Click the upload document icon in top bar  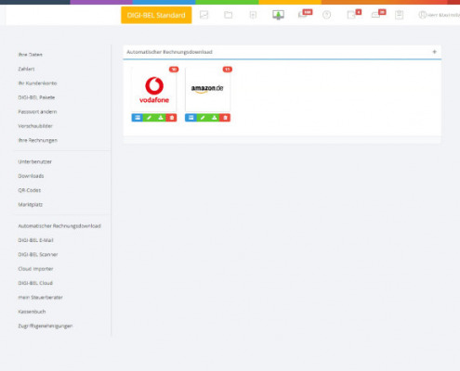253,15
